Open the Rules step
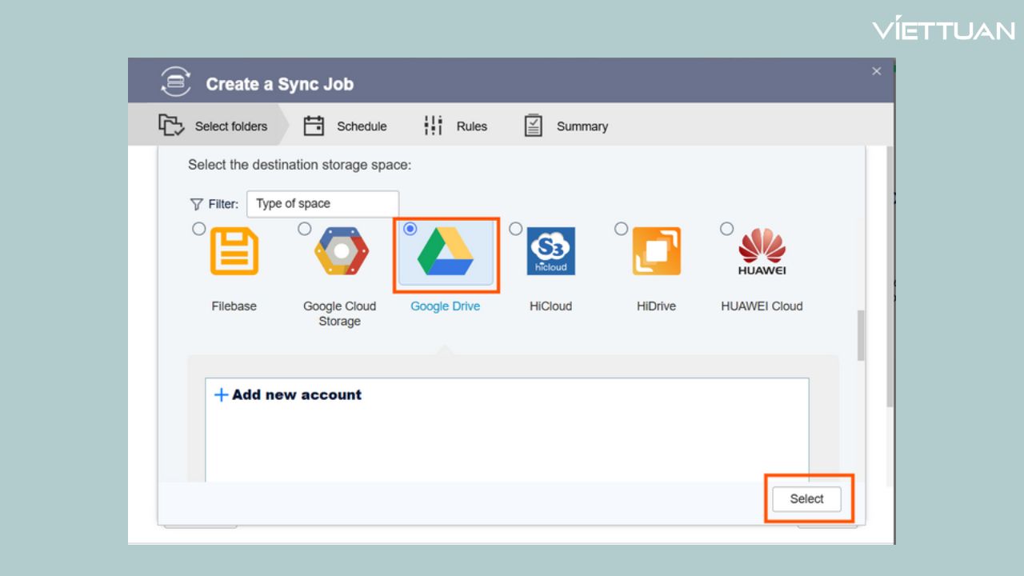1024x576 pixels. tap(455, 126)
